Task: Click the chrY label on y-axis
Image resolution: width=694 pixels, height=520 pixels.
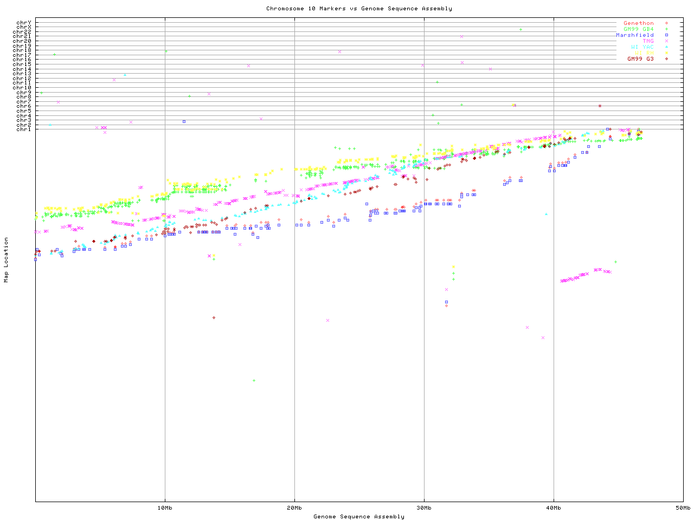Action: click(24, 23)
